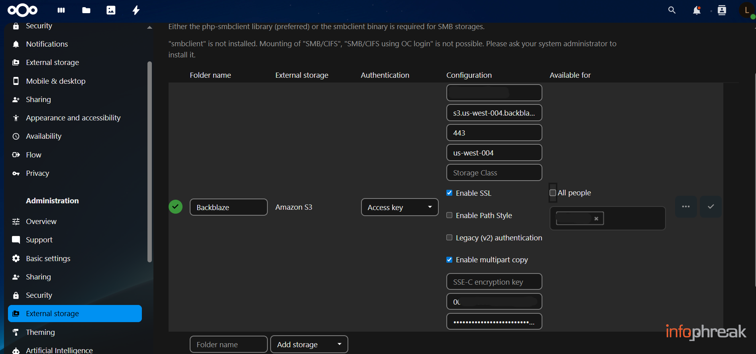Open the Add storage dropdown
This screenshot has width=756, height=354.
point(309,344)
